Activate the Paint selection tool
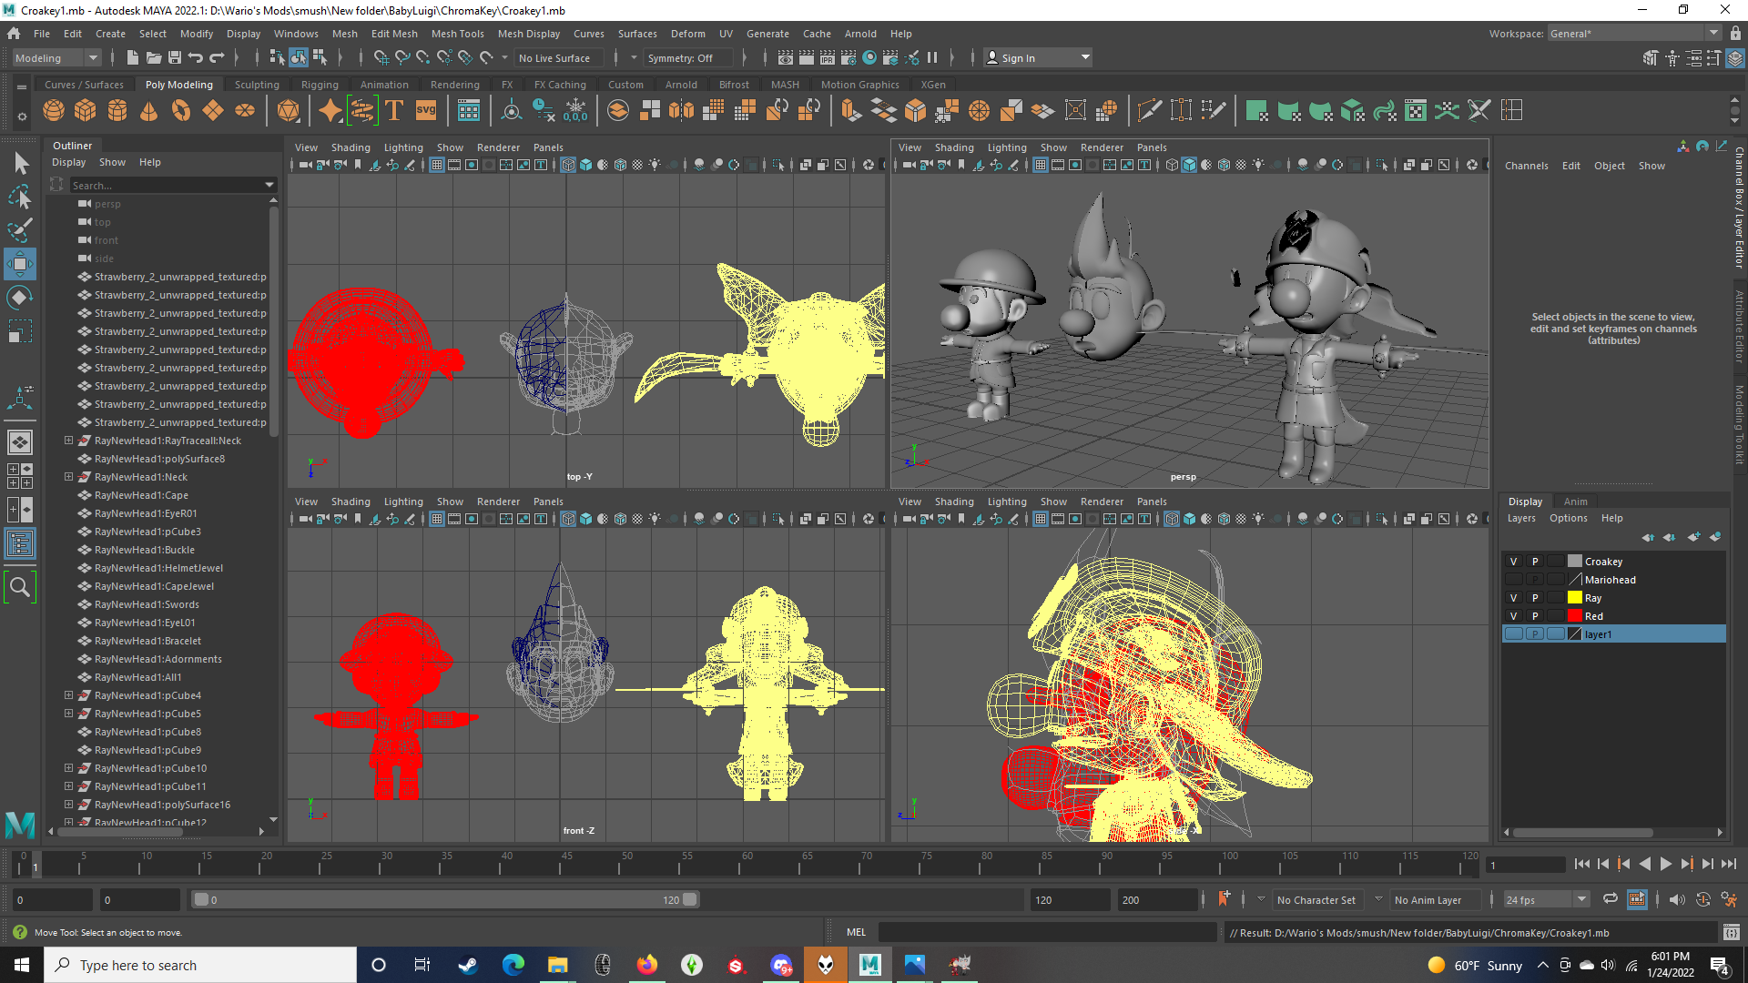This screenshot has width=1748, height=983. [x=20, y=229]
